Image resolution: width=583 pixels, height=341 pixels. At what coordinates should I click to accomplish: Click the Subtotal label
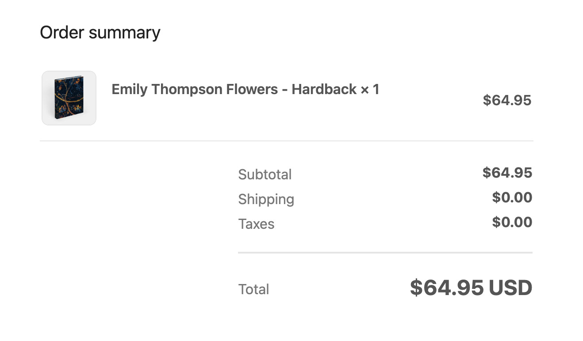[x=265, y=174]
